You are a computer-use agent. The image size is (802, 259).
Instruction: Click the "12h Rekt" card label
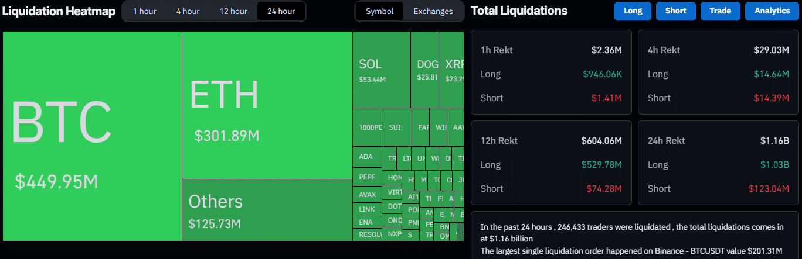[x=499, y=141]
